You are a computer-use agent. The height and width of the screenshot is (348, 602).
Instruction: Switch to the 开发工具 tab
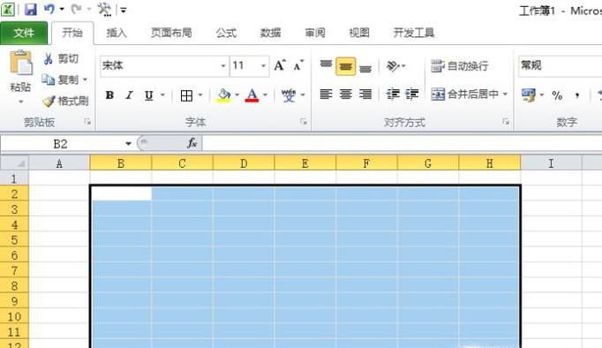point(413,33)
